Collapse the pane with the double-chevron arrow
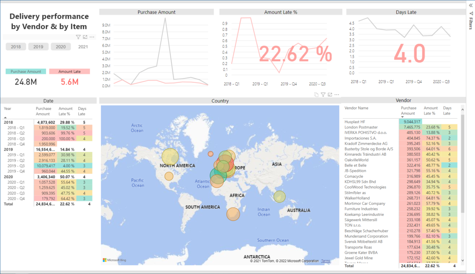The height and width of the screenshot is (274, 475). pyautogui.click(x=470, y=5)
